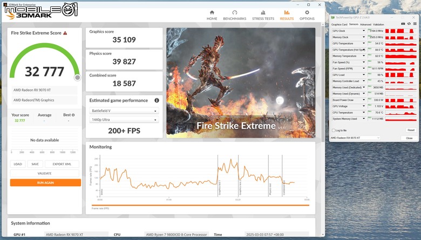
Task: Click the score gauge end knob
Action: pos(77,77)
